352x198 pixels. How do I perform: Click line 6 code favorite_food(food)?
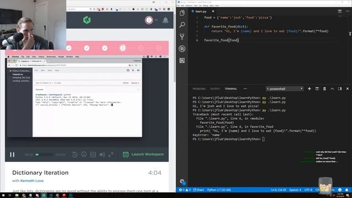click(x=221, y=40)
